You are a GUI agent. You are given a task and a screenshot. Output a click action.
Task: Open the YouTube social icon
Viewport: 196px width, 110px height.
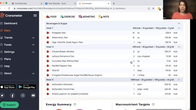[33, 96]
